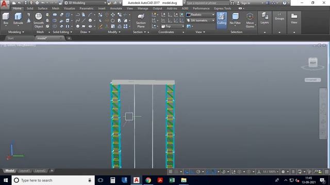The height and width of the screenshot is (185, 330).
Task: Open the Top UCS dropdown
Action: (173, 26)
